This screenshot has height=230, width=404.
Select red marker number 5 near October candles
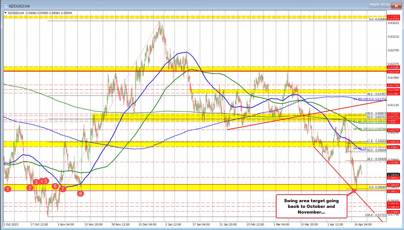pyautogui.click(x=46, y=181)
